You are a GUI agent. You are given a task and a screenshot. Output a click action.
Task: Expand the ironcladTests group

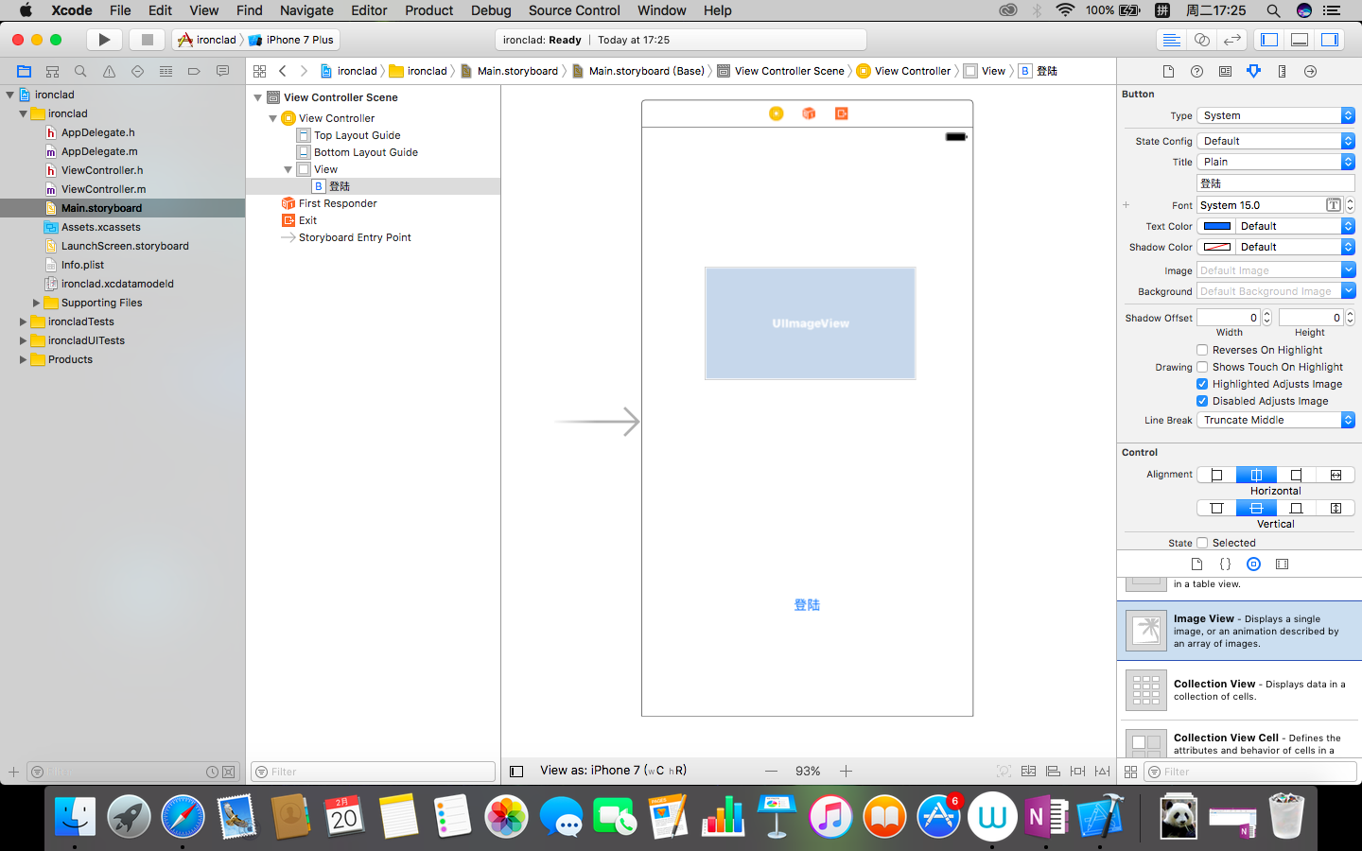tap(23, 321)
